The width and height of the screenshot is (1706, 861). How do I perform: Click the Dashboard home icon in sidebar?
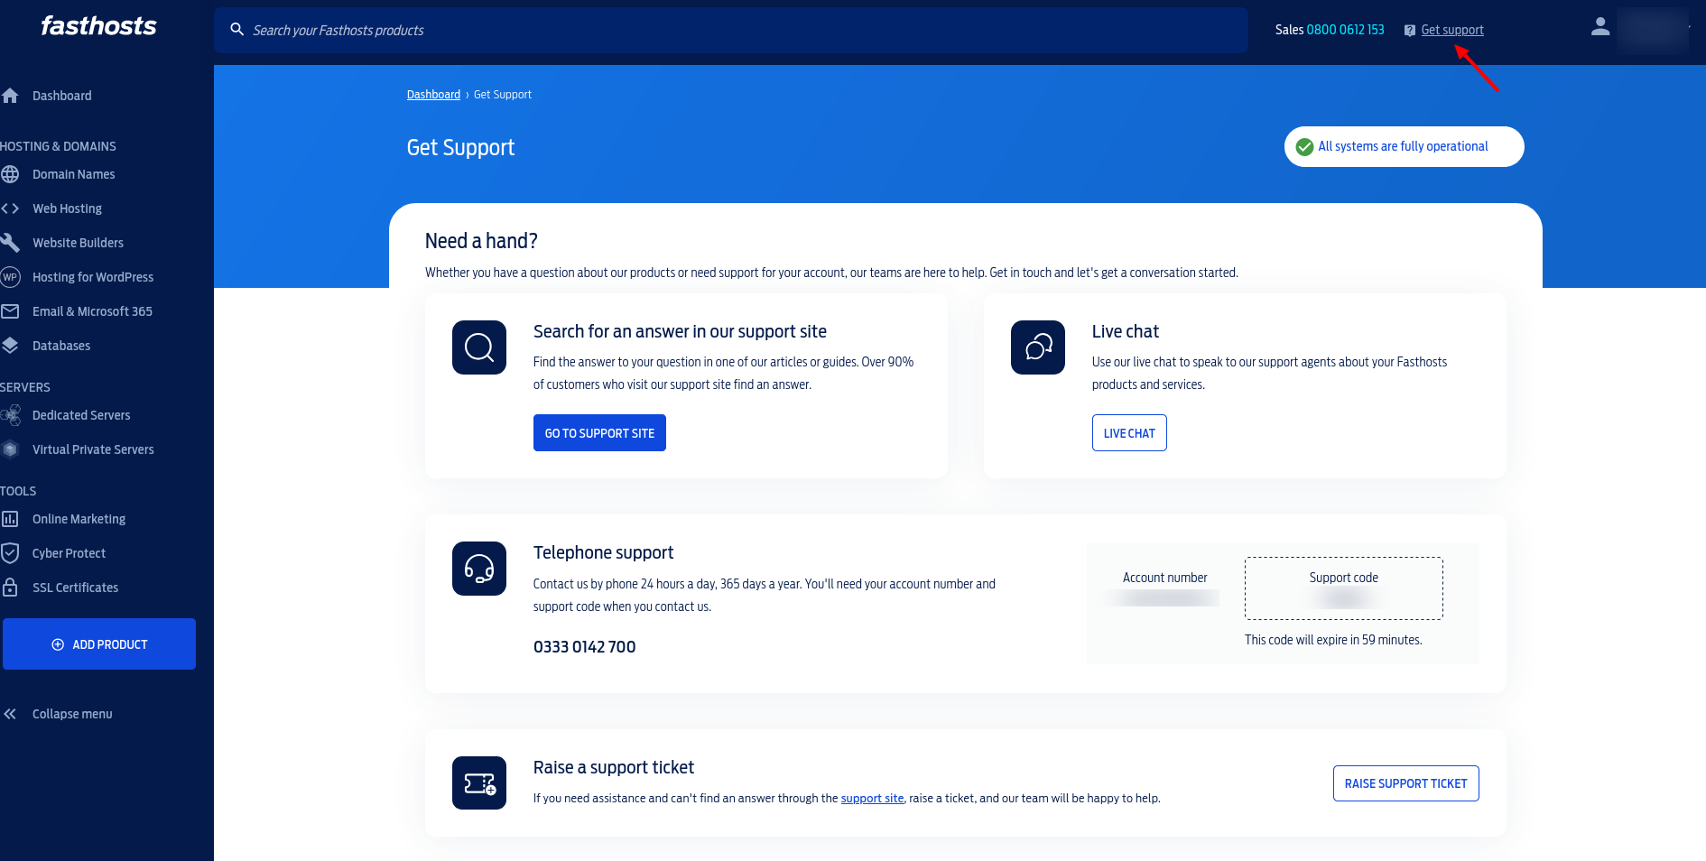(x=10, y=96)
